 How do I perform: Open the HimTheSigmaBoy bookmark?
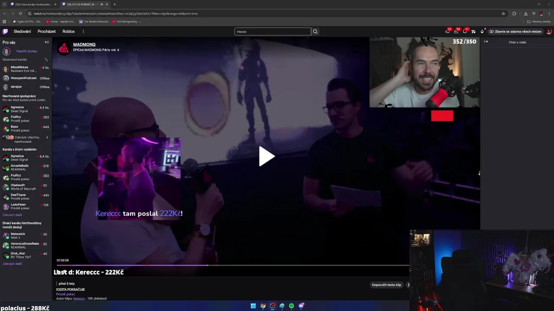(127, 22)
